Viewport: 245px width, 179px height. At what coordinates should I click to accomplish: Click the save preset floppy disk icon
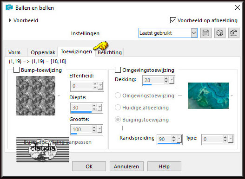(x=206, y=33)
